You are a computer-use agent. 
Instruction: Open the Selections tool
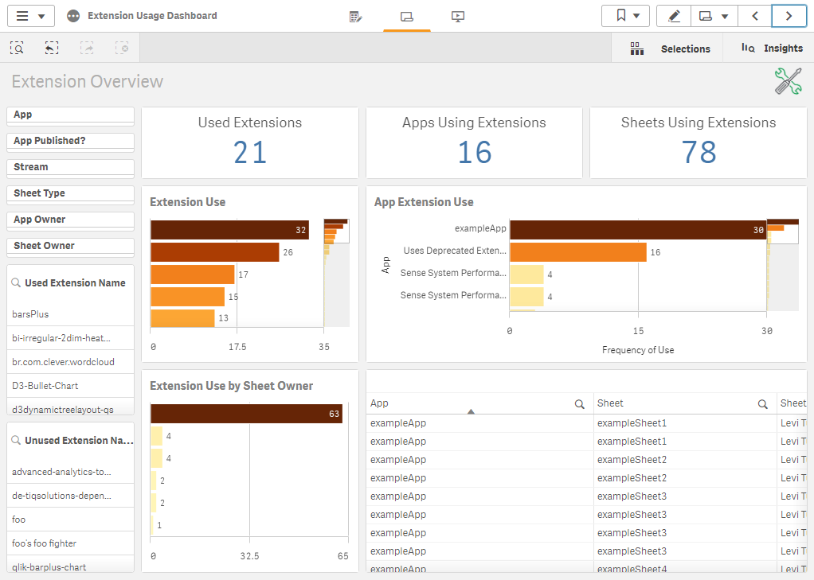669,49
